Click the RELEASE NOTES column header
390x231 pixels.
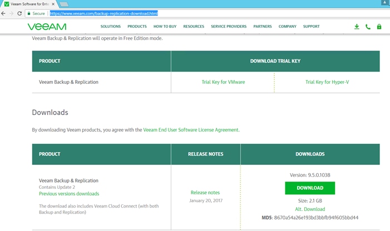point(205,154)
